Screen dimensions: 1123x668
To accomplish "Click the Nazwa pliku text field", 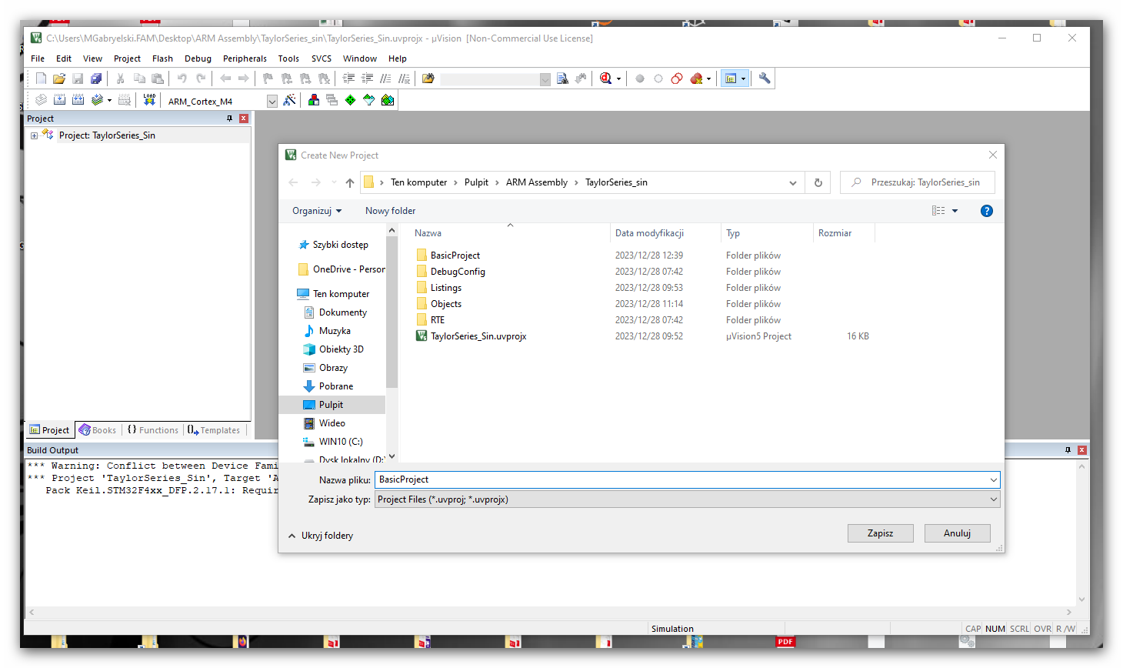I will tap(688, 479).
